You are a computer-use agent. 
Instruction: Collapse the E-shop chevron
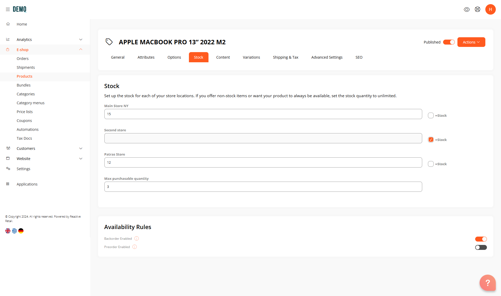pos(81,50)
